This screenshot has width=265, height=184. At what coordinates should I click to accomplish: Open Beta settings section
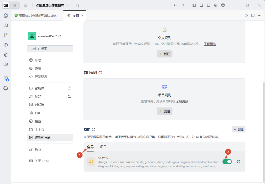[x=50, y=149]
